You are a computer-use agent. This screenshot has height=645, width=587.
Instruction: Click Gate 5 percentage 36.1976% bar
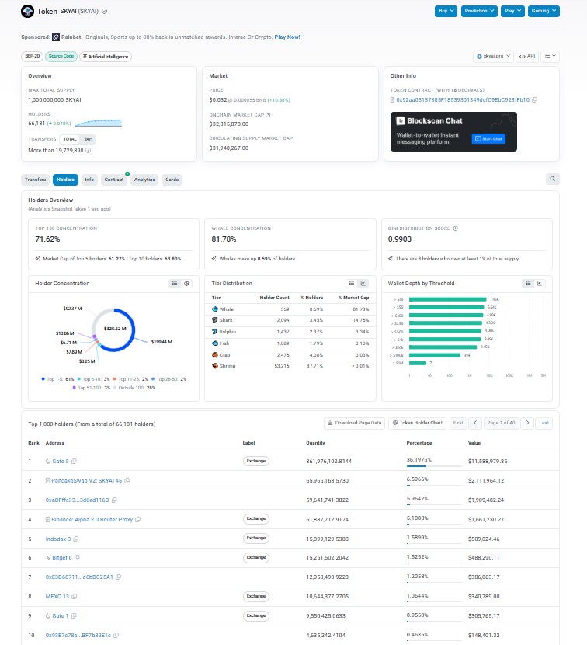[434, 466]
